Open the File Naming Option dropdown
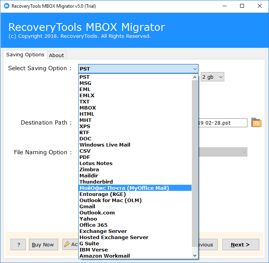Screen dimensions: 269x263 click(x=223, y=152)
